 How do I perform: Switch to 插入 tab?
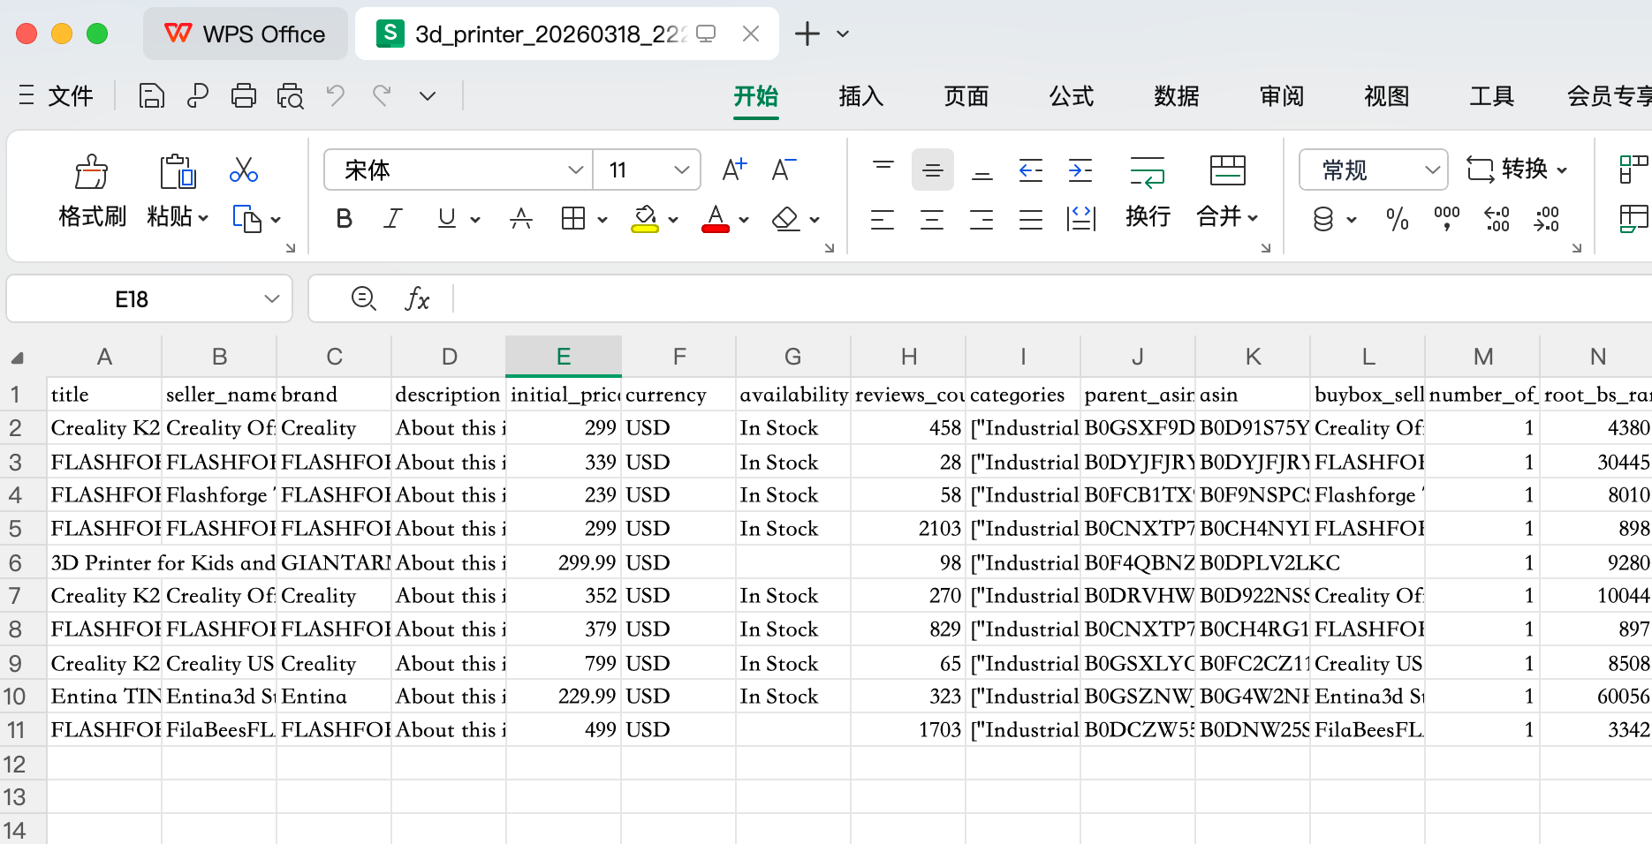pyautogui.click(x=861, y=95)
